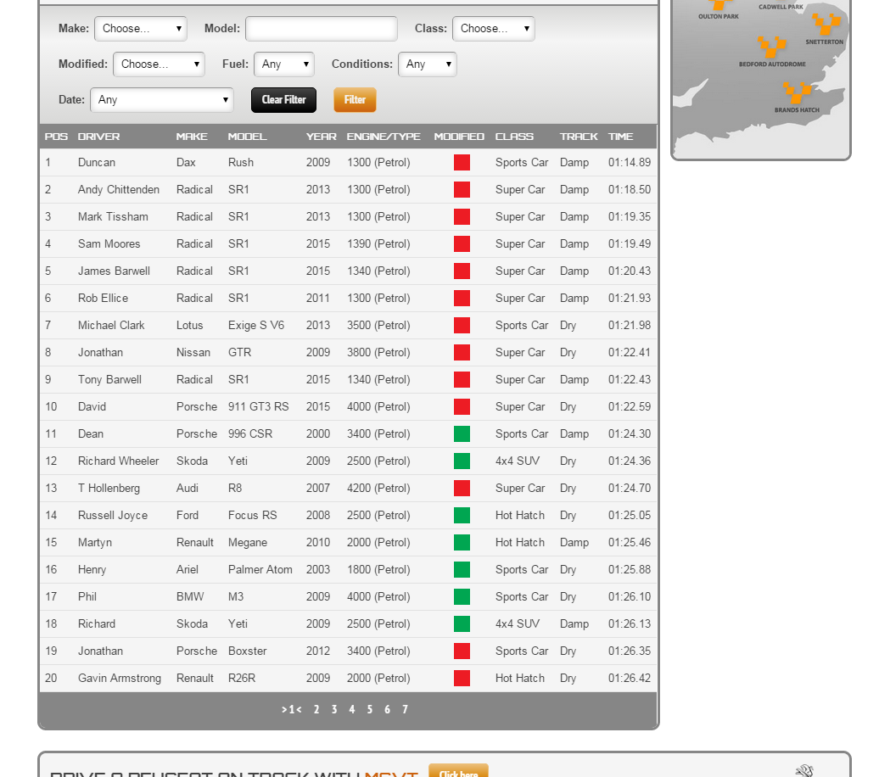Click 'Boxster' model in row 19
The height and width of the screenshot is (777, 879).
click(x=247, y=651)
